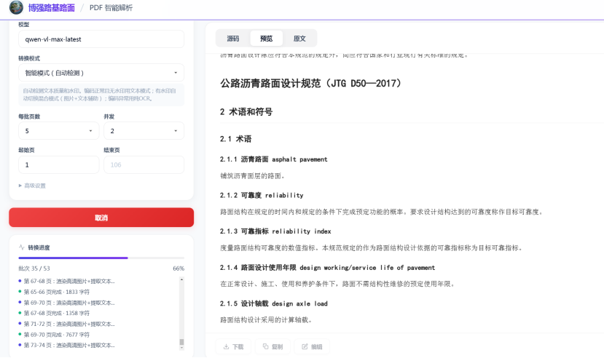Screen dimensions: 604x358
Task: Select the 第 71-72 页 rendering log row
Action: 66,324
